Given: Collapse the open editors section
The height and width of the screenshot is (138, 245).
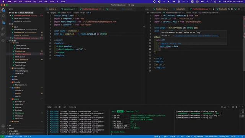Looking at the screenshot, I should pos(8,13).
